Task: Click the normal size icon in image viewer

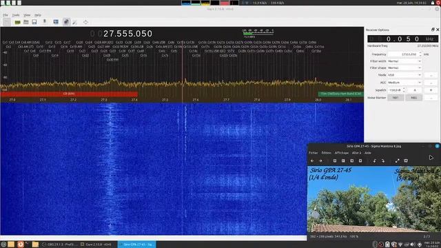Action: [352, 161]
